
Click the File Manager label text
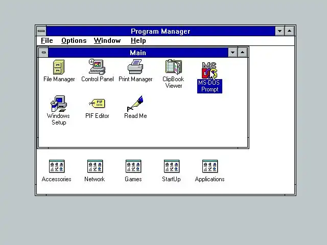pyautogui.click(x=59, y=79)
